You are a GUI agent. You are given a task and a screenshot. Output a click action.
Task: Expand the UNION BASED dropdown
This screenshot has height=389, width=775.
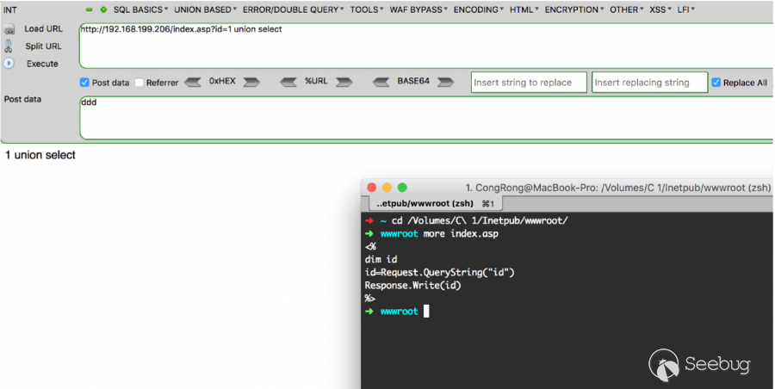click(x=205, y=9)
